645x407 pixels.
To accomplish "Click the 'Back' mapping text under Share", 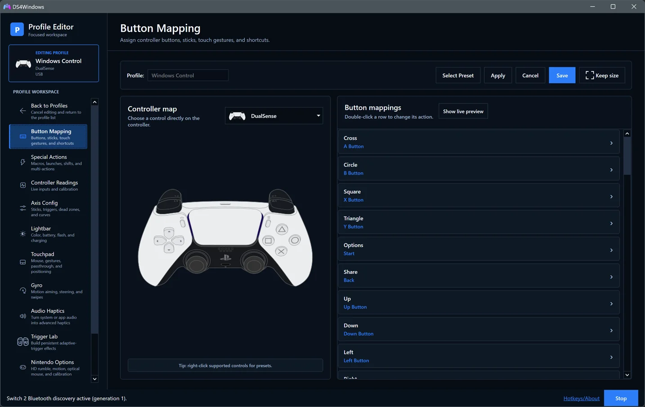I will point(349,280).
